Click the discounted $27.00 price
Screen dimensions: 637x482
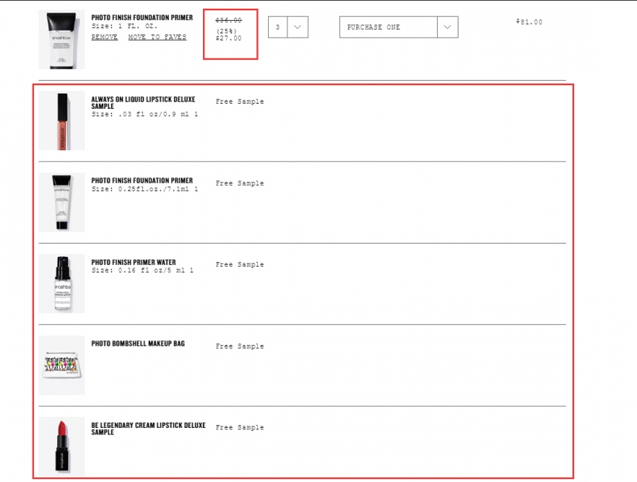click(229, 39)
